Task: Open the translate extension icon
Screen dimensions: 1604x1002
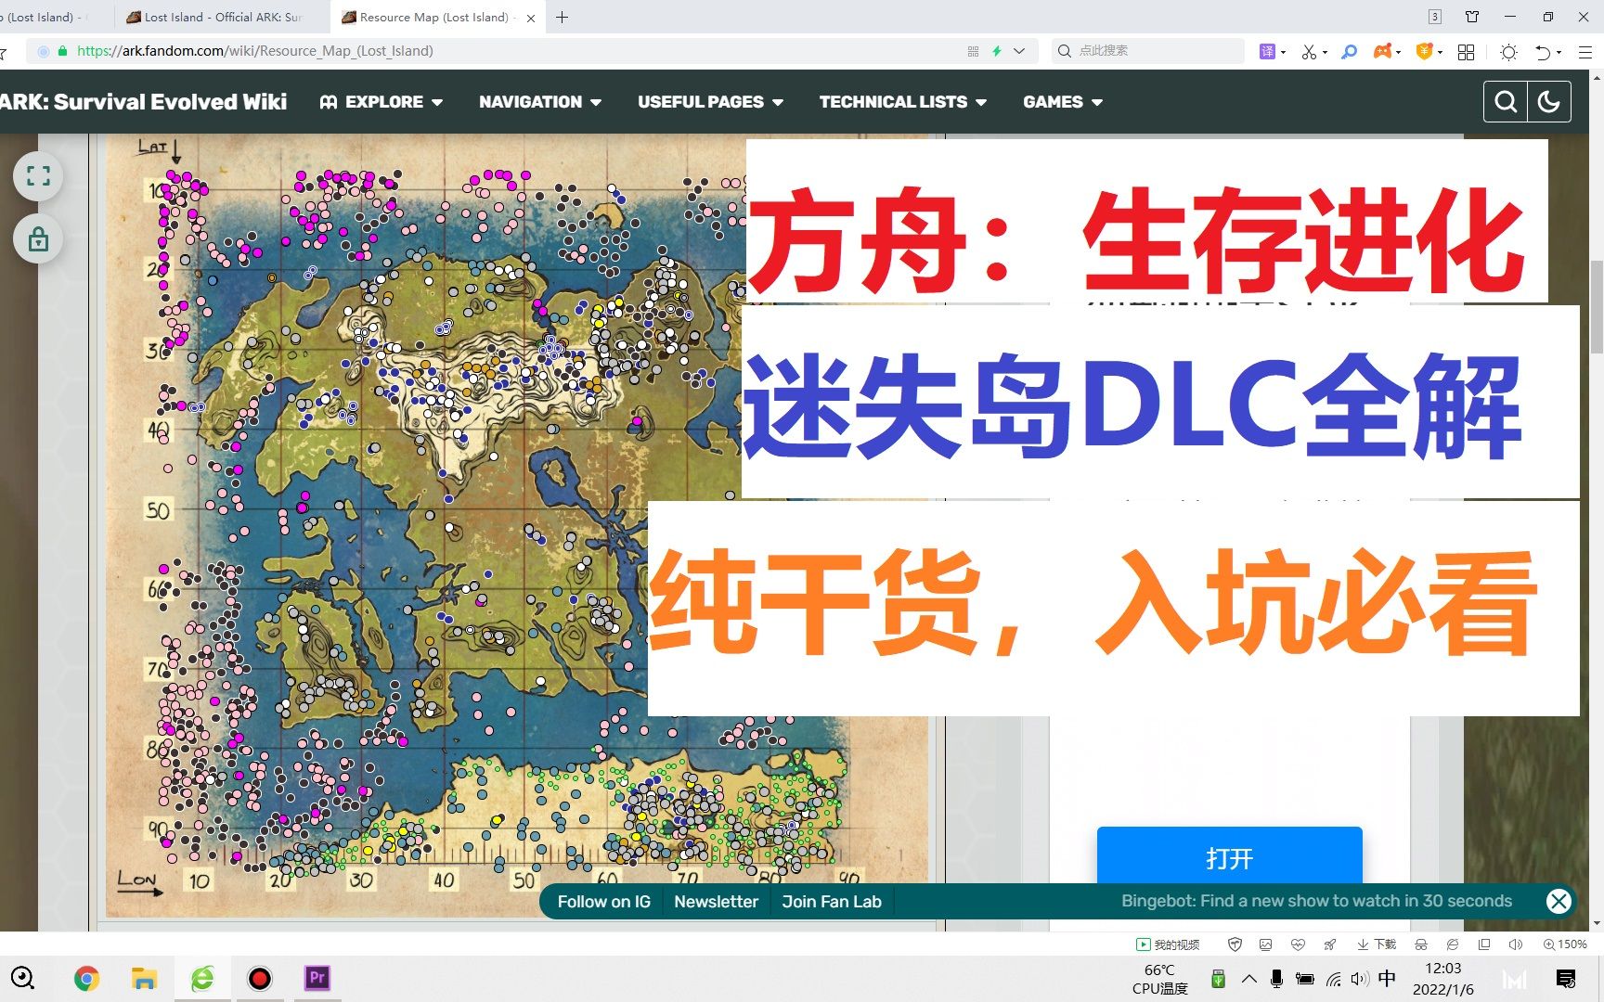Action: coord(1267,51)
